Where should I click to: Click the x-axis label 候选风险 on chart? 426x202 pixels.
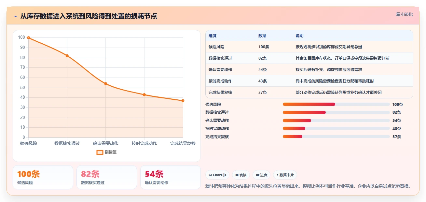[x=29, y=143]
